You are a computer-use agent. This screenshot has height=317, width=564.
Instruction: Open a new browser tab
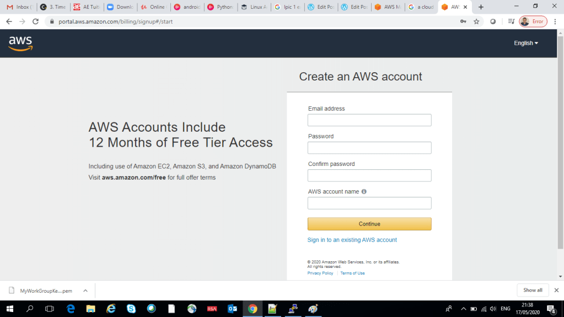tap(481, 7)
